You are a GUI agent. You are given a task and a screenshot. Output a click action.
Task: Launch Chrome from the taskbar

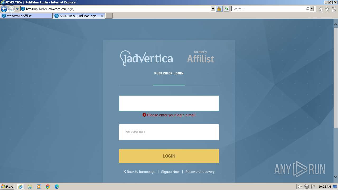[x=48, y=187]
